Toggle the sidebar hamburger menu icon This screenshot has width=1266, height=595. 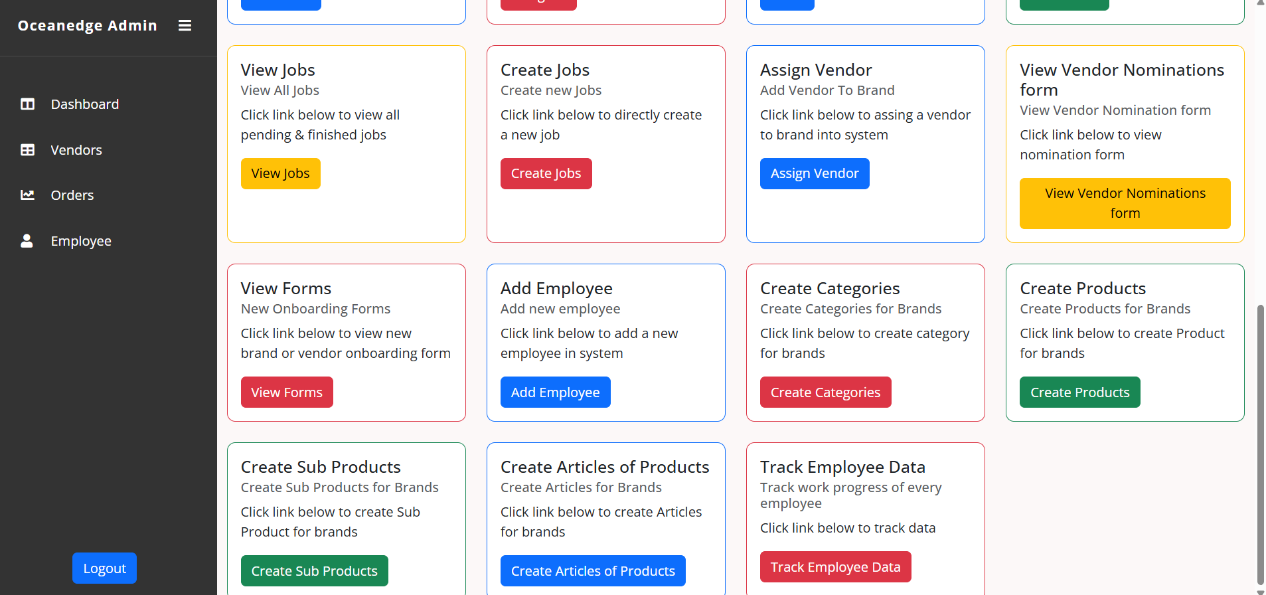185,26
